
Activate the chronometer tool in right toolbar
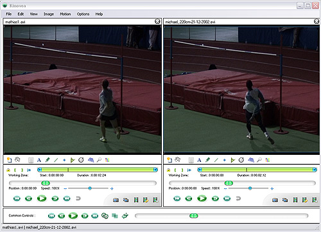point(241,160)
